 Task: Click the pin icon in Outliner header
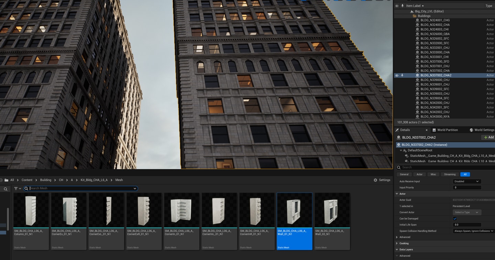click(x=402, y=6)
